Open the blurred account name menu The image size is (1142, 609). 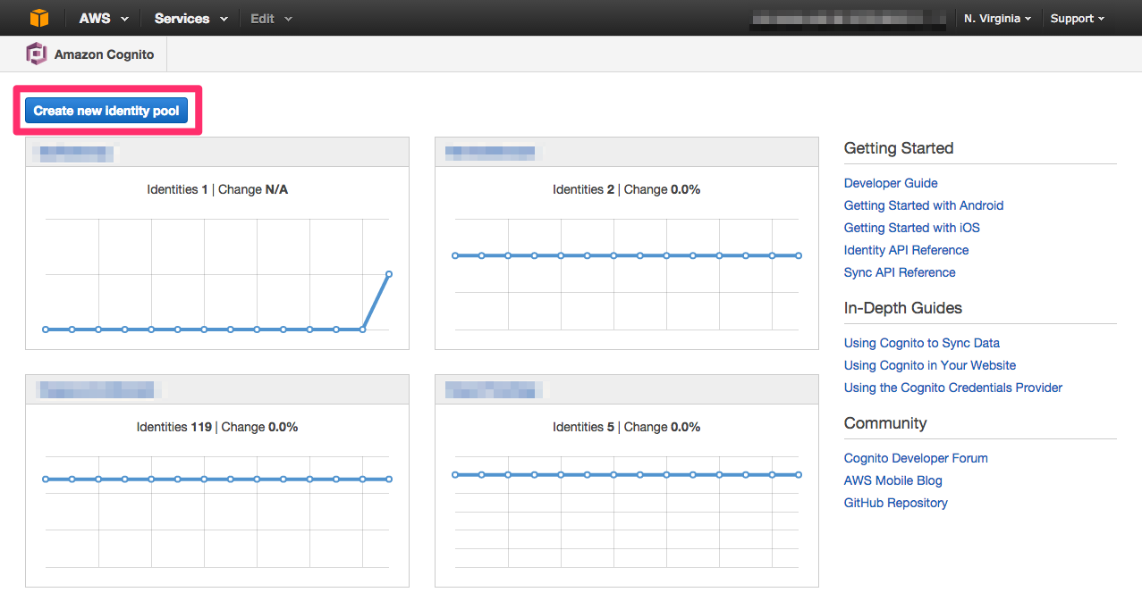(848, 18)
